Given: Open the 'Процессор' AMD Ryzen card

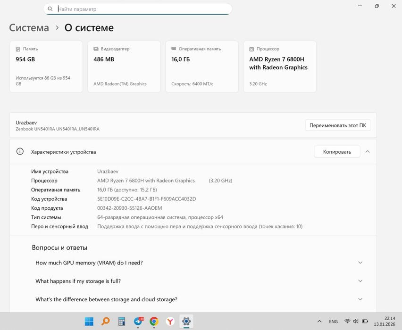Looking at the screenshot, I should coord(280,66).
